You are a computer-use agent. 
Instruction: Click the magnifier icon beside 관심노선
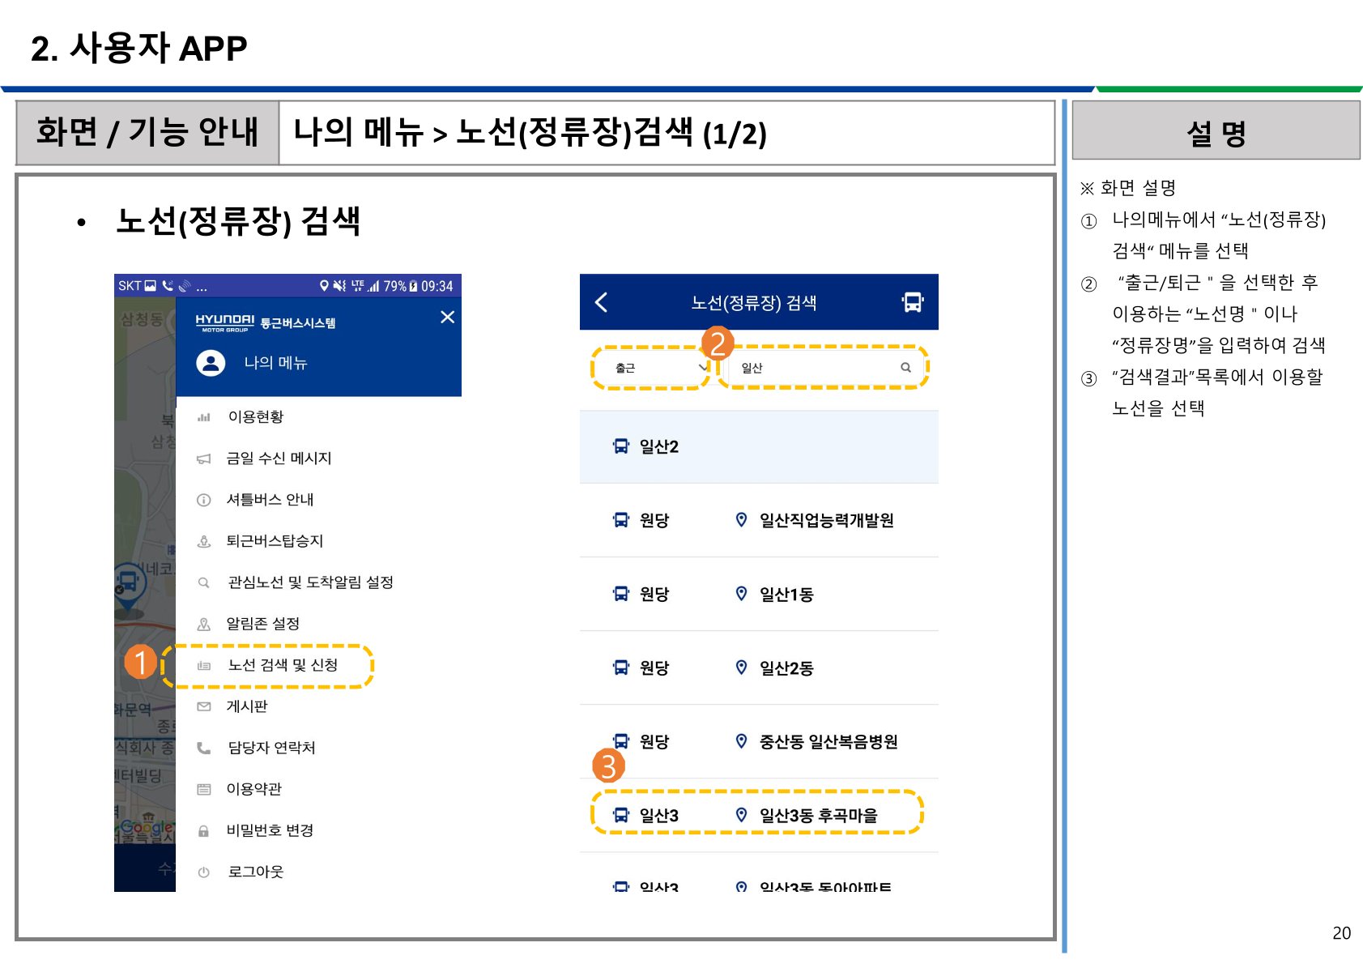[204, 582]
